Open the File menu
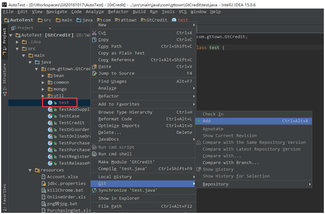Screen dimensions: 325x214 click(x=8, y=12)
